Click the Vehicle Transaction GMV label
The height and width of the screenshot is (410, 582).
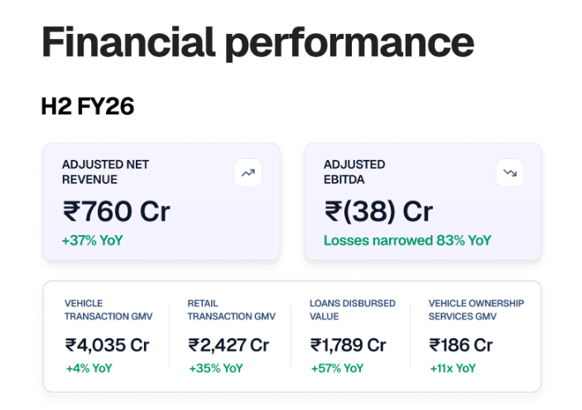108,310
